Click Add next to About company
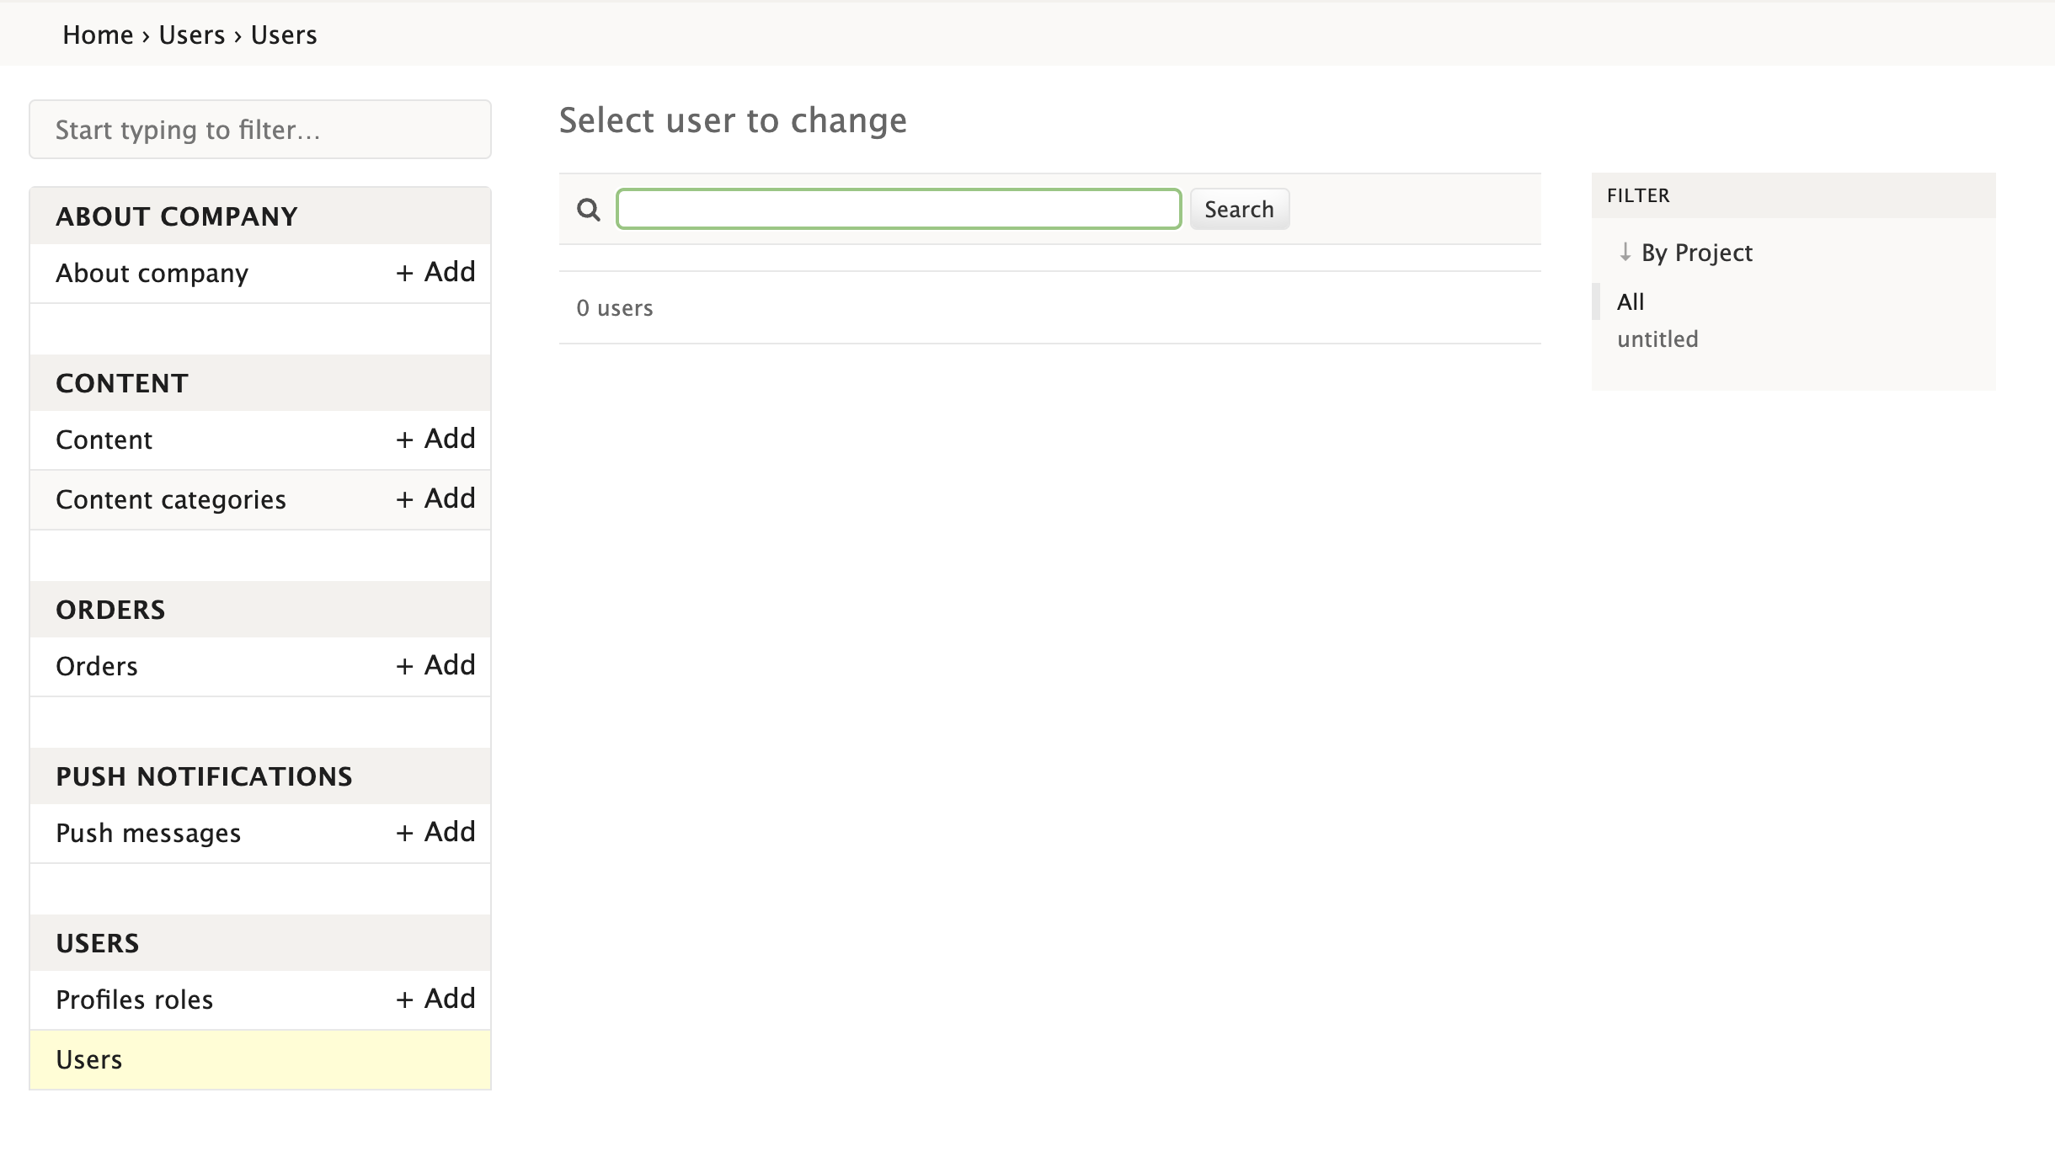This screenshot has width=2055, height=1157. point(436,273)
